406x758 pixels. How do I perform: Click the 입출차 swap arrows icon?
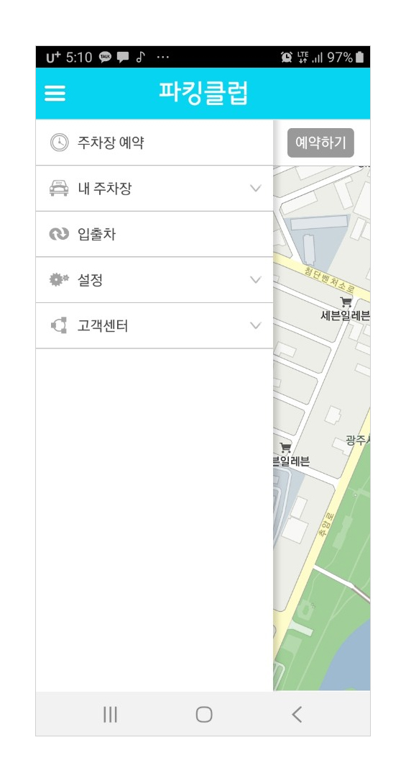pyautogui.click(x=59, y=234)
